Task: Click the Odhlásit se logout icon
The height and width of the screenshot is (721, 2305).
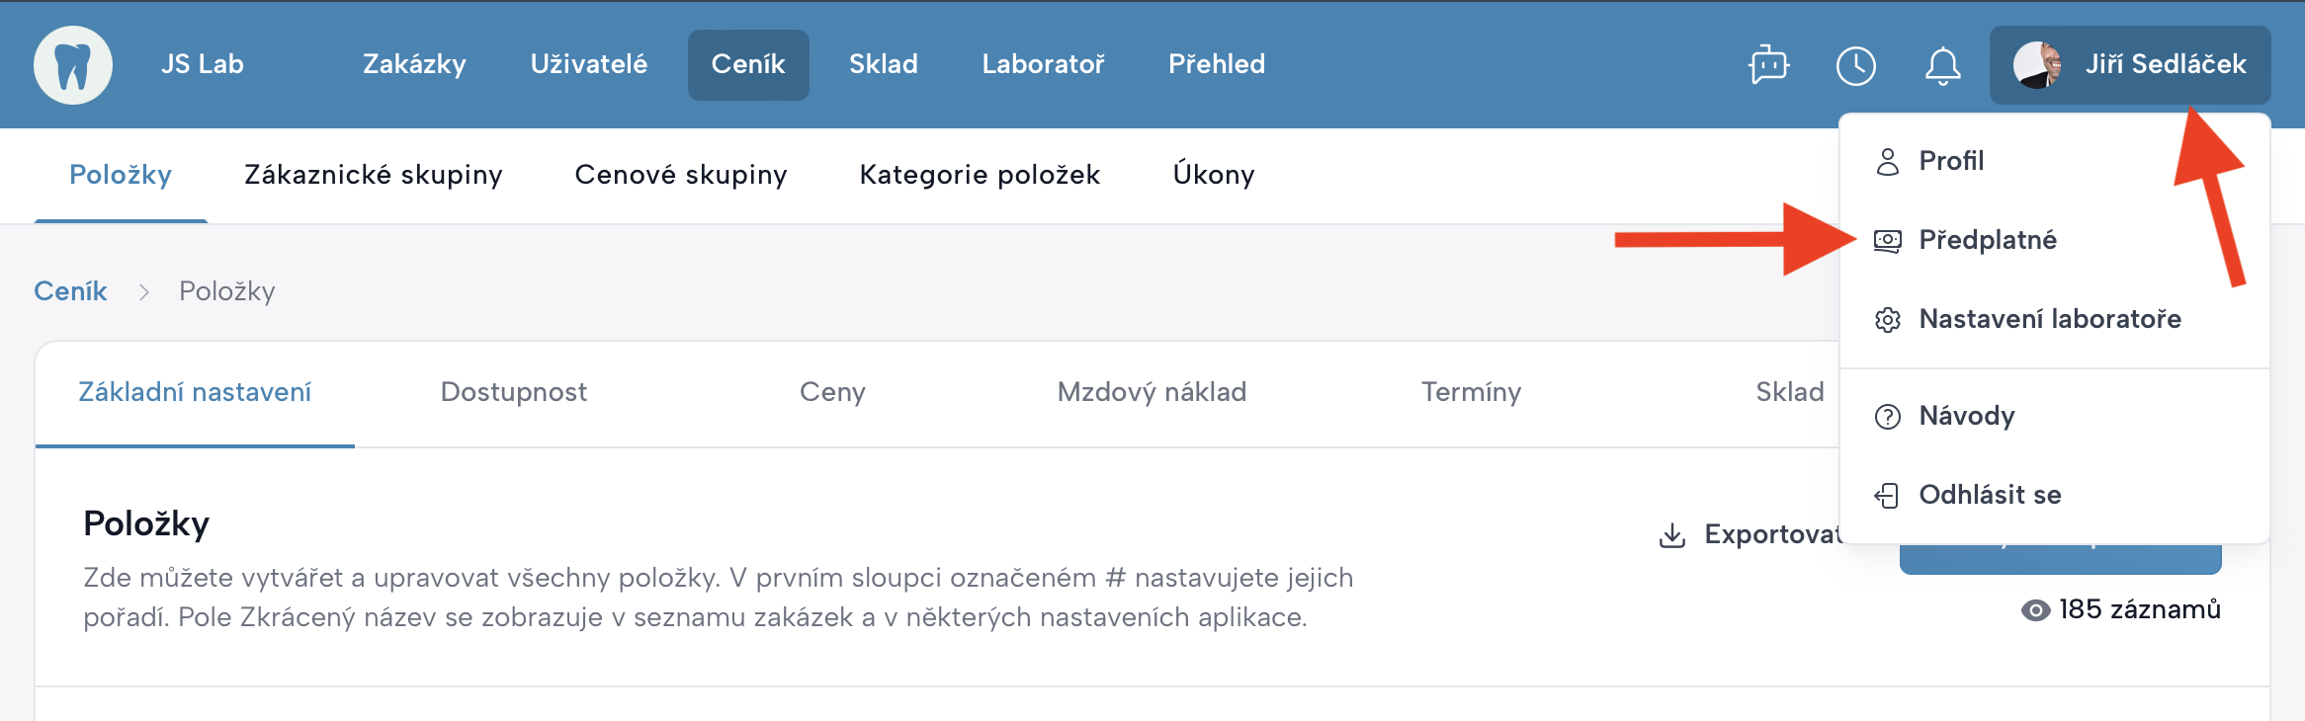Action: (1887, 495)
